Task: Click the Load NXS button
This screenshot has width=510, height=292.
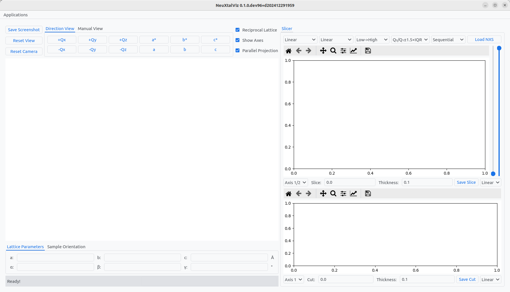Action: coord(484,40)
